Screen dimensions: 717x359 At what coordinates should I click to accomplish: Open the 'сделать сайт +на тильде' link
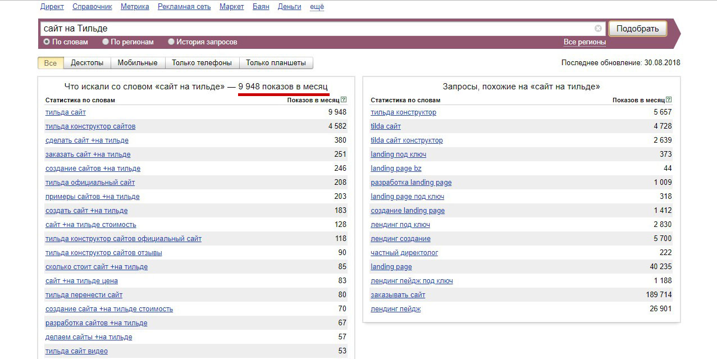click(x=87, y=140)
